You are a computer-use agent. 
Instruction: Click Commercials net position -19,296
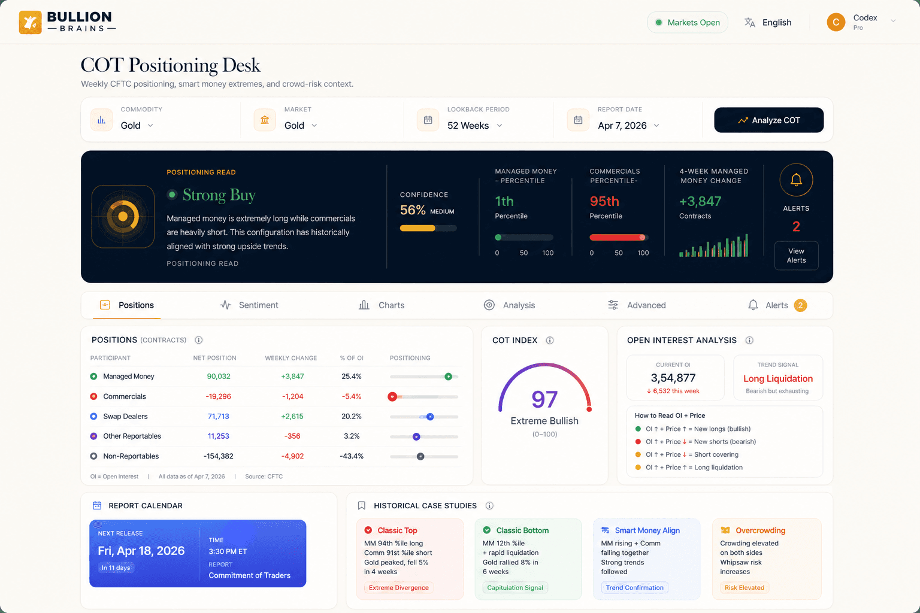point(219,396)
